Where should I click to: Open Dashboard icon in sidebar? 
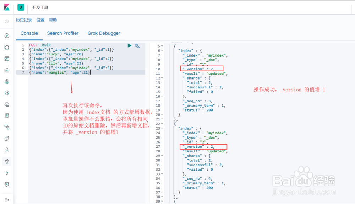tap(7, 59)
